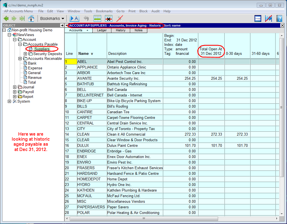The height and width of the screenshot is (224, 287).
Task: Click the insert row table icon
Action: (97, 18)
